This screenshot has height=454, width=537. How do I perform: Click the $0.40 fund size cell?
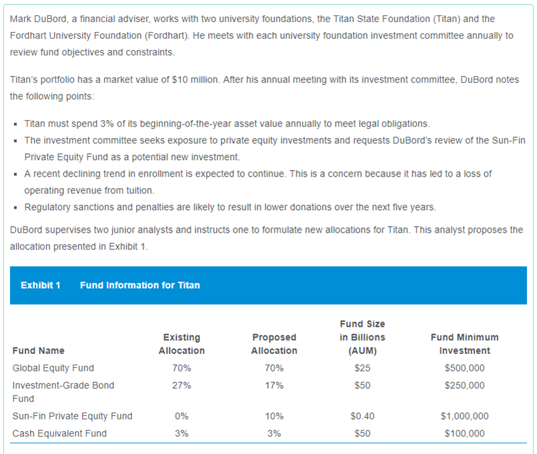[x=362, y=416]
